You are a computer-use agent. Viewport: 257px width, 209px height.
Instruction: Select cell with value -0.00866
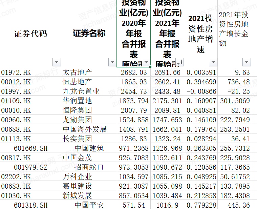[201, 91]
